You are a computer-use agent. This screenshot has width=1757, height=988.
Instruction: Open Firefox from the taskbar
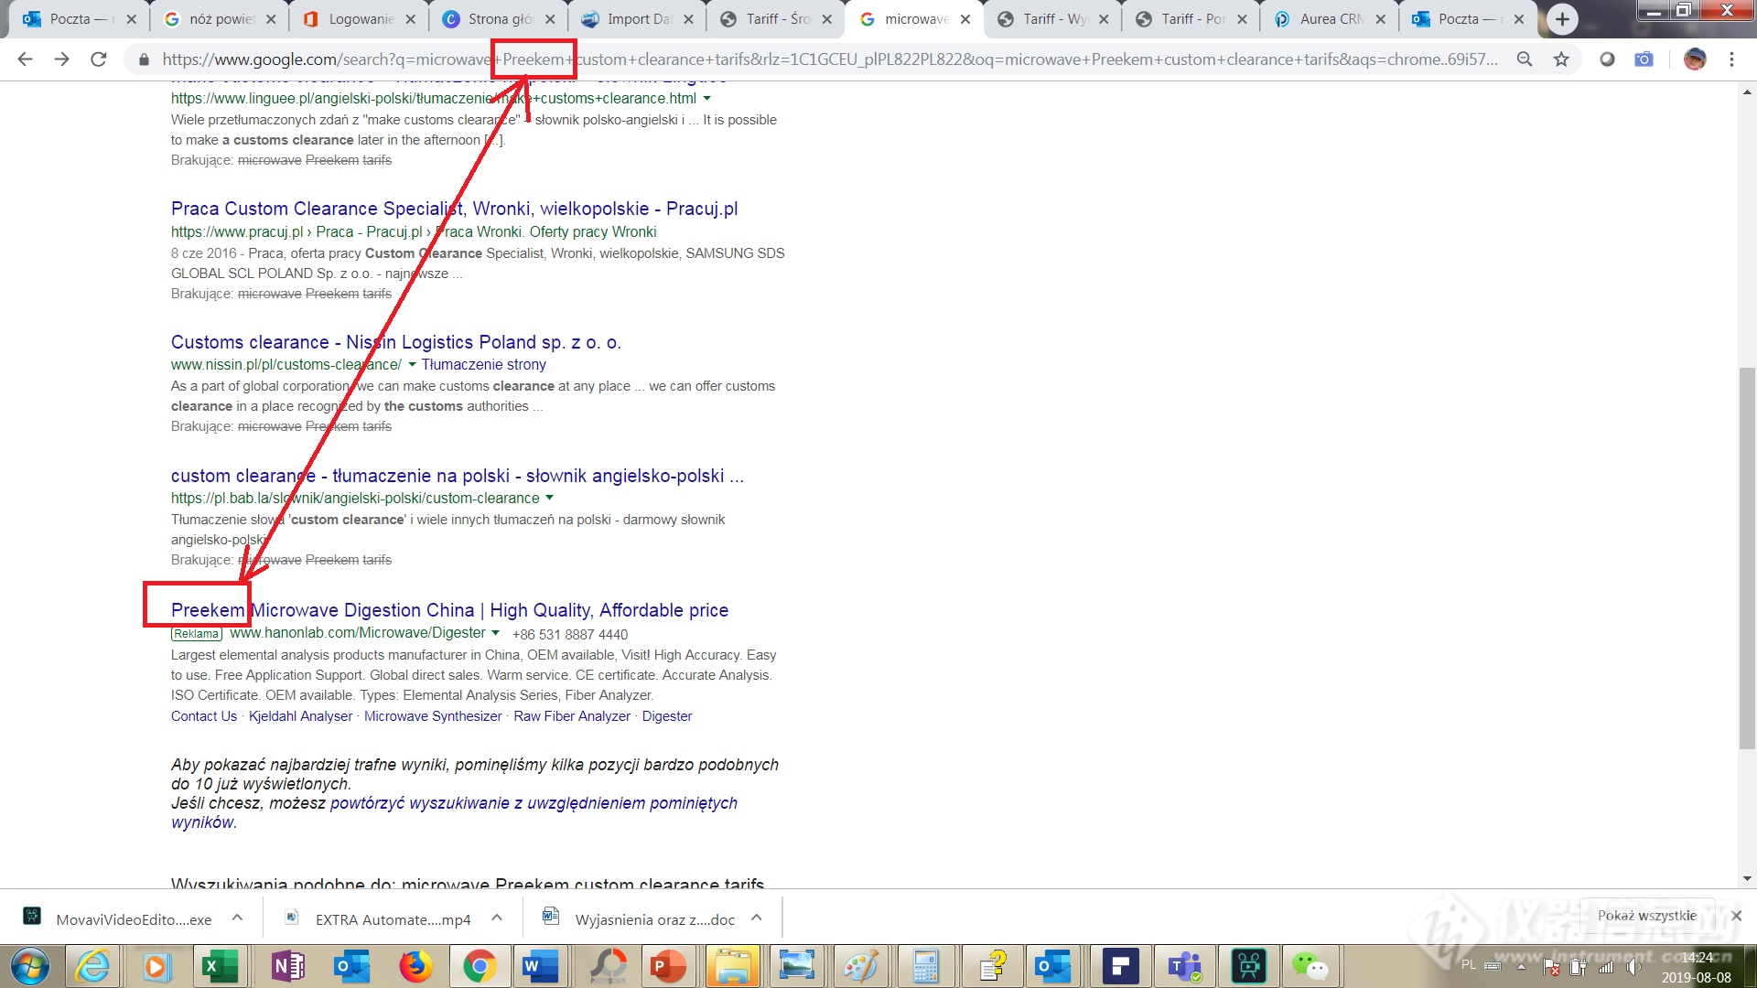(416, 966)
